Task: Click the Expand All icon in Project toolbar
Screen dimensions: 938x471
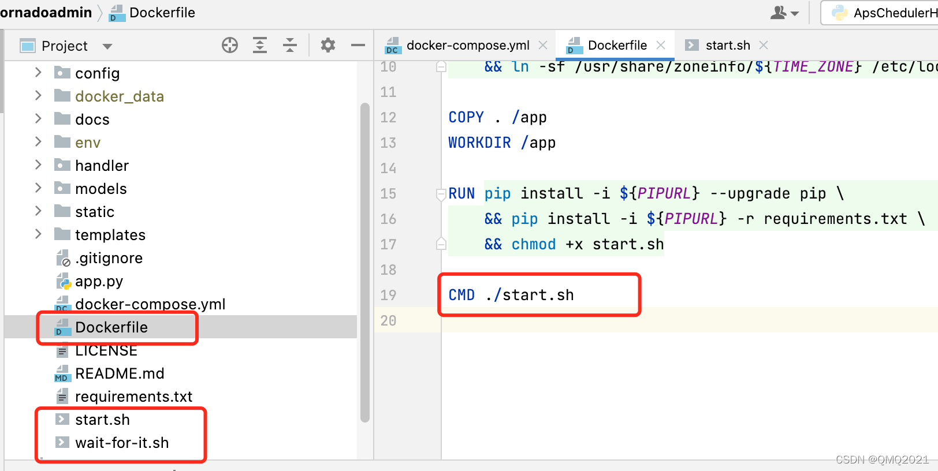Action: 260,45
